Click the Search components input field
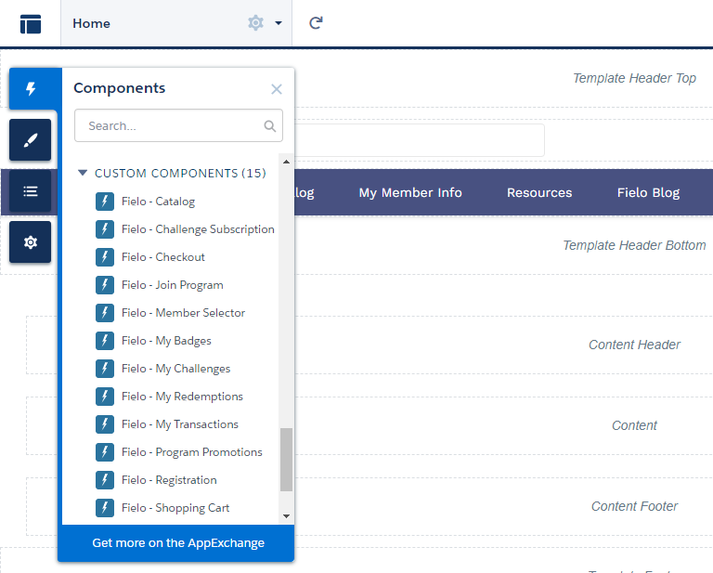This screenshot has height=573, width=713. pos(178,125)
